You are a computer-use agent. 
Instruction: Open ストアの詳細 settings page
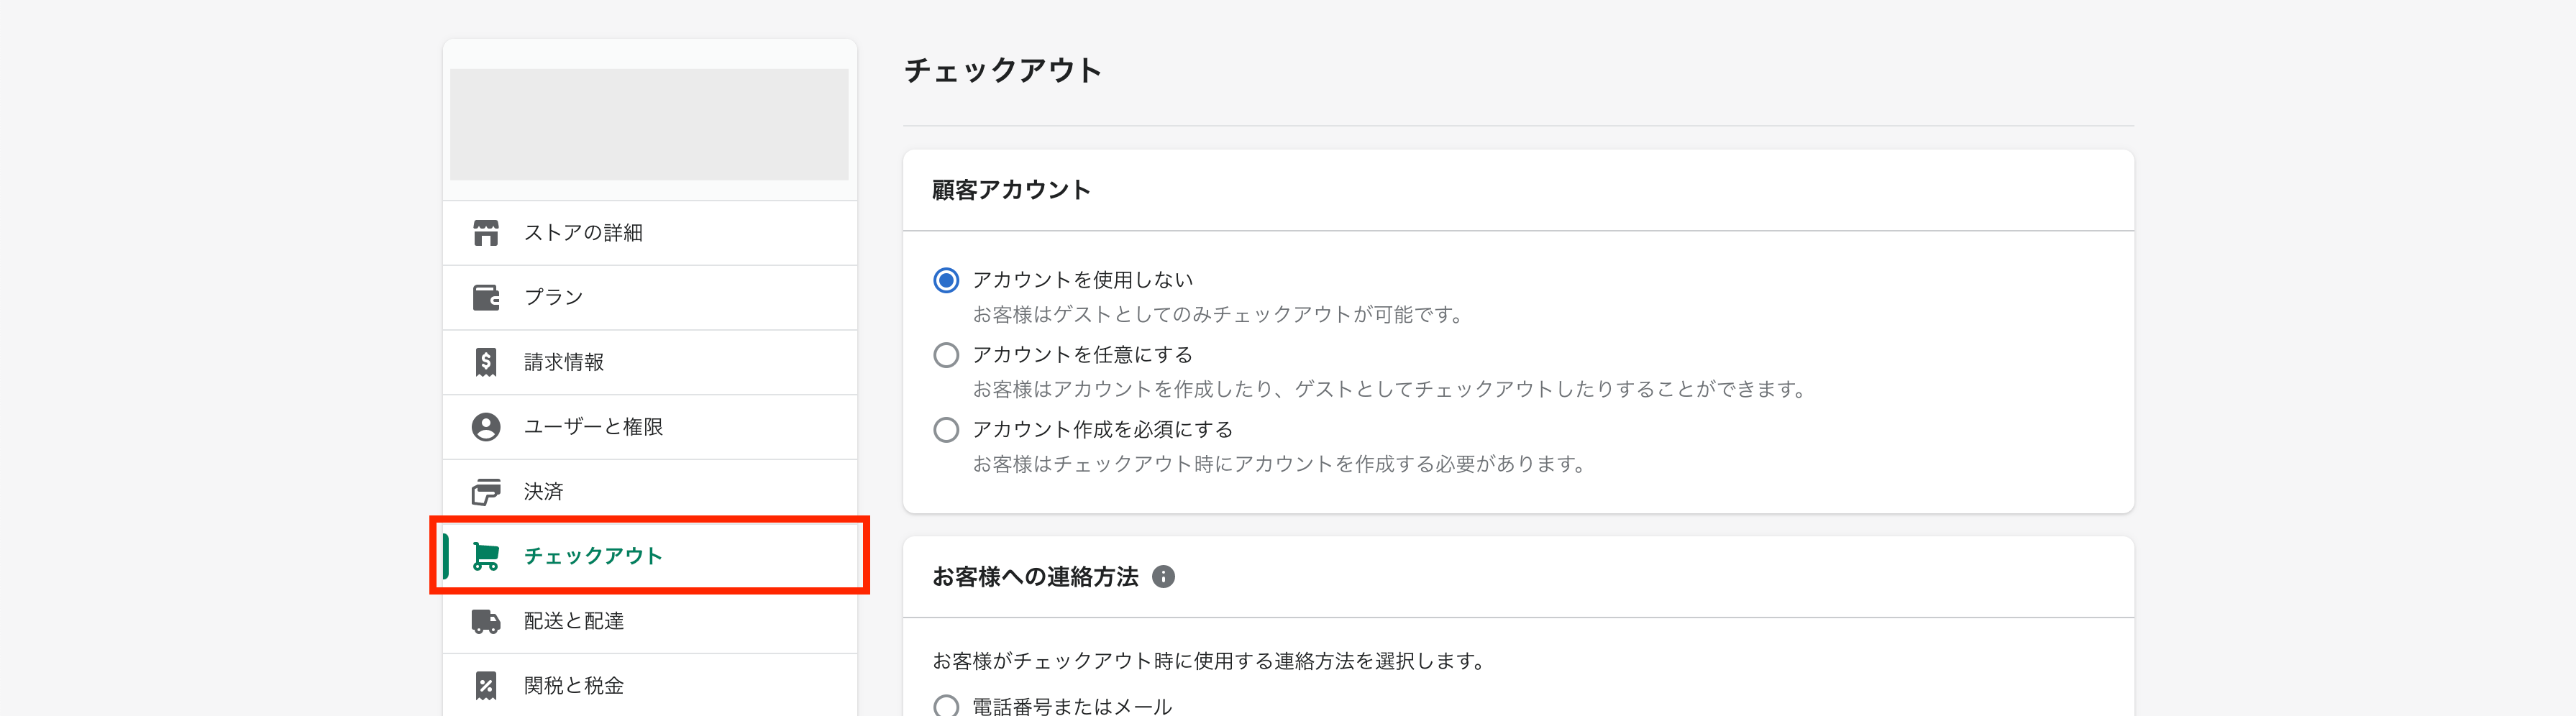[x=650, y=233]
